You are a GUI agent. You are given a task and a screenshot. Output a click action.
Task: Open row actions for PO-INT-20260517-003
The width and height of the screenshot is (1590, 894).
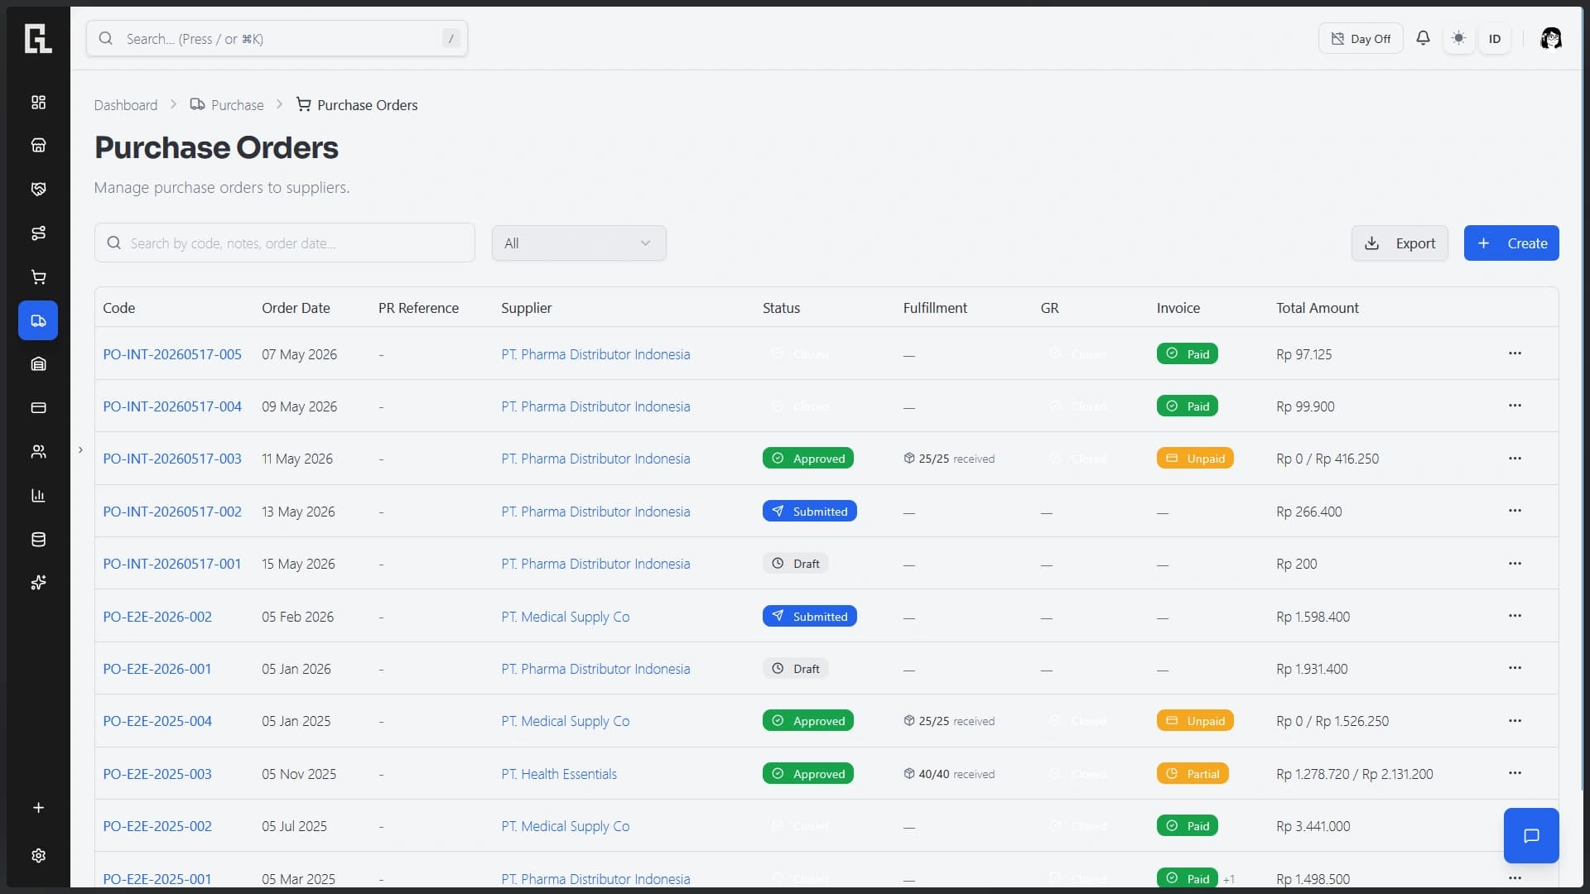click(x=1515, y=459)
